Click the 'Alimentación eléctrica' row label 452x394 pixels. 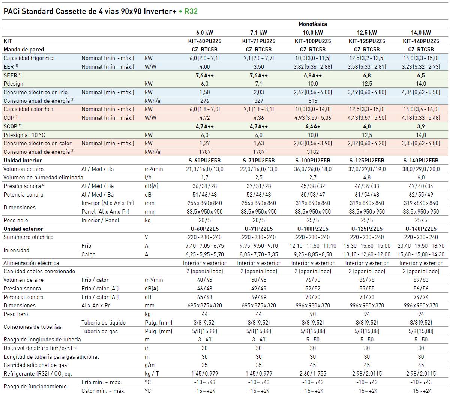tap(31, 263)
